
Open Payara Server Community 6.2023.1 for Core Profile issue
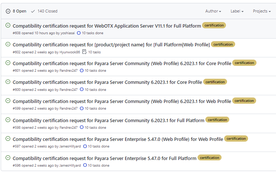[x=107, y=82]
